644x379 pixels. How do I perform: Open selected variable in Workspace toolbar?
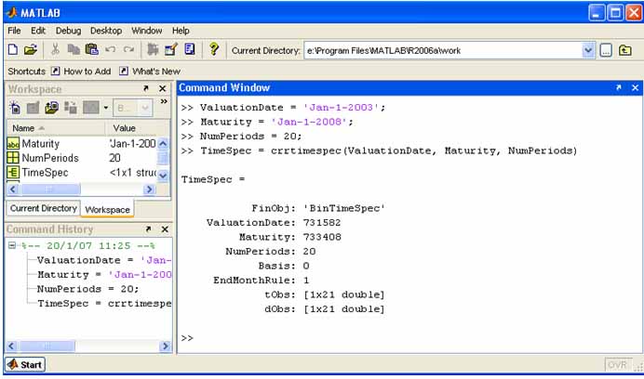33,108
